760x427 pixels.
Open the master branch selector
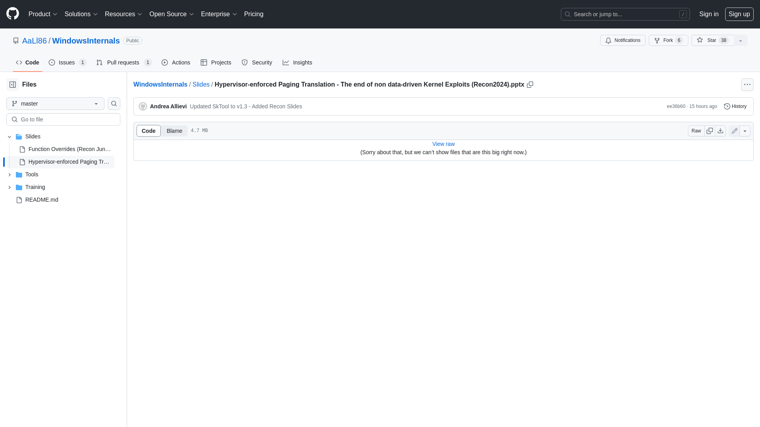point(55,104)
